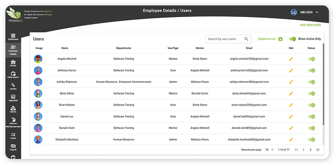Click the Search by user name field
336x166 pixels.
(228, 39)
